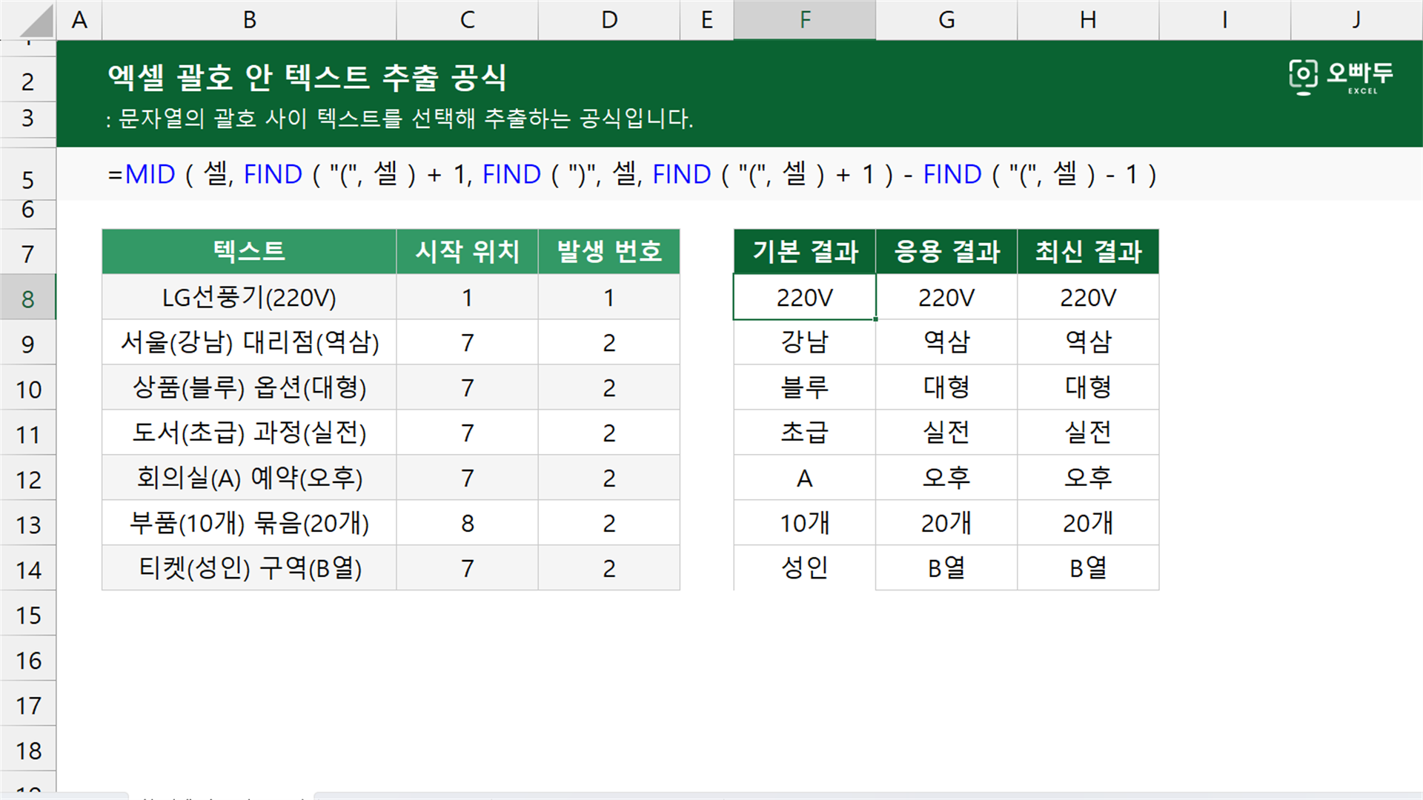Viewport: 1423px width, 800px height.
Task: Click the 발생 번호 header cell
Action: pyautogui.click(x=608, y=252)
